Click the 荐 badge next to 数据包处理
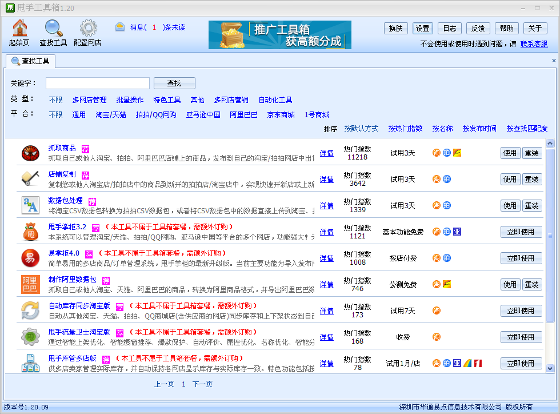This screenshot has height=414, width=560. coord(93,201)
